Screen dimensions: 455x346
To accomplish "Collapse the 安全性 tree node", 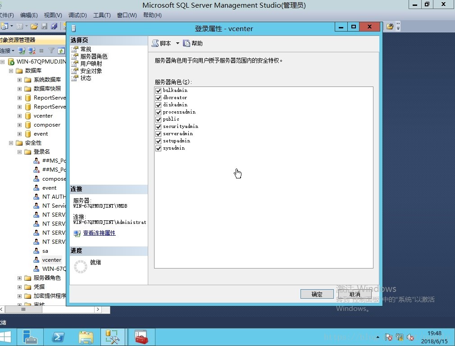I will click(x=11, y=143).
